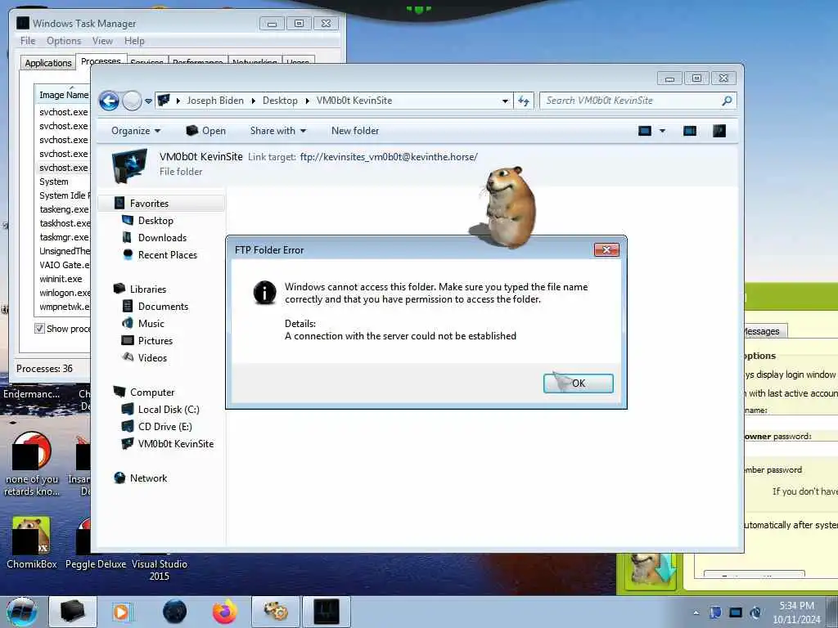Screen dimensions: 838x628
Task: Click the Windows Start orb
Action: [22, 612]
